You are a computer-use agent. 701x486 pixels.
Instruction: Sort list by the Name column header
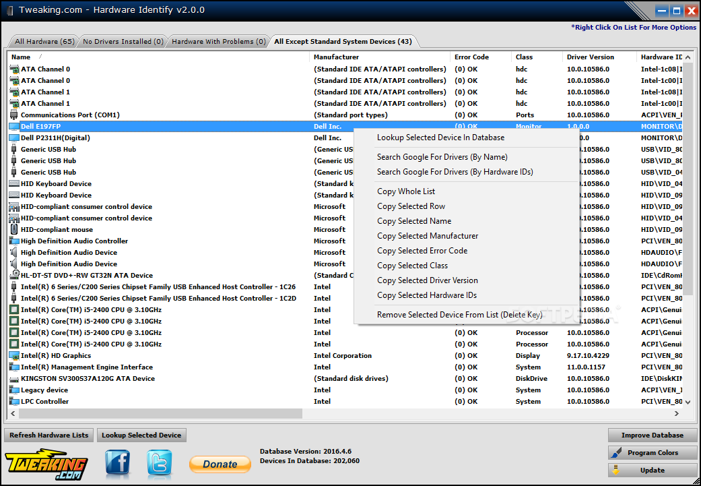click(x=158, y=57)
